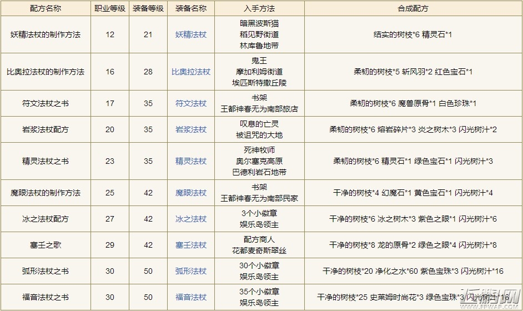Click the recipe containing 绿色宝石*1 闪光树汁*3
Screen dimensions: 523x311
413,161
